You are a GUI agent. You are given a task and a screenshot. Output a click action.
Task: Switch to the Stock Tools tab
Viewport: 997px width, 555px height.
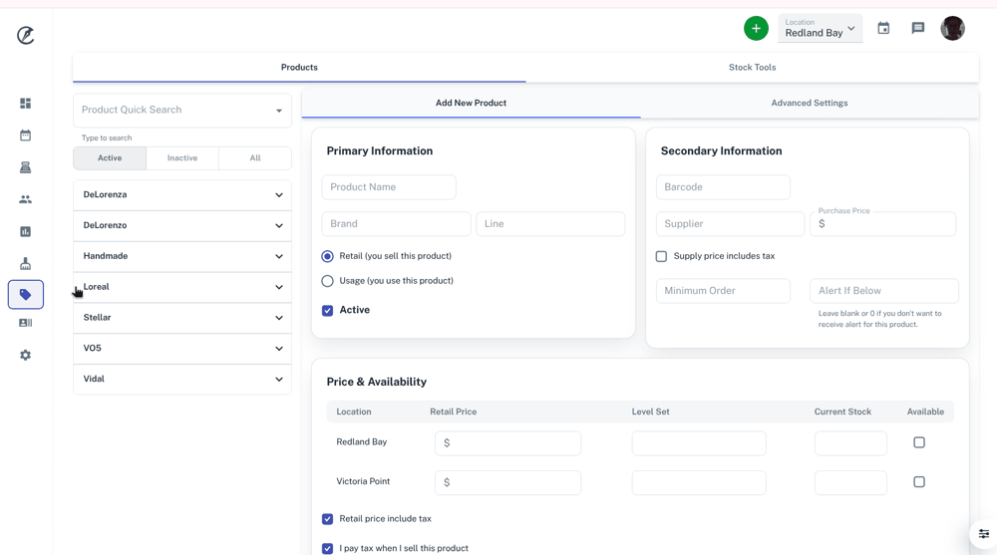coord(752,68)
